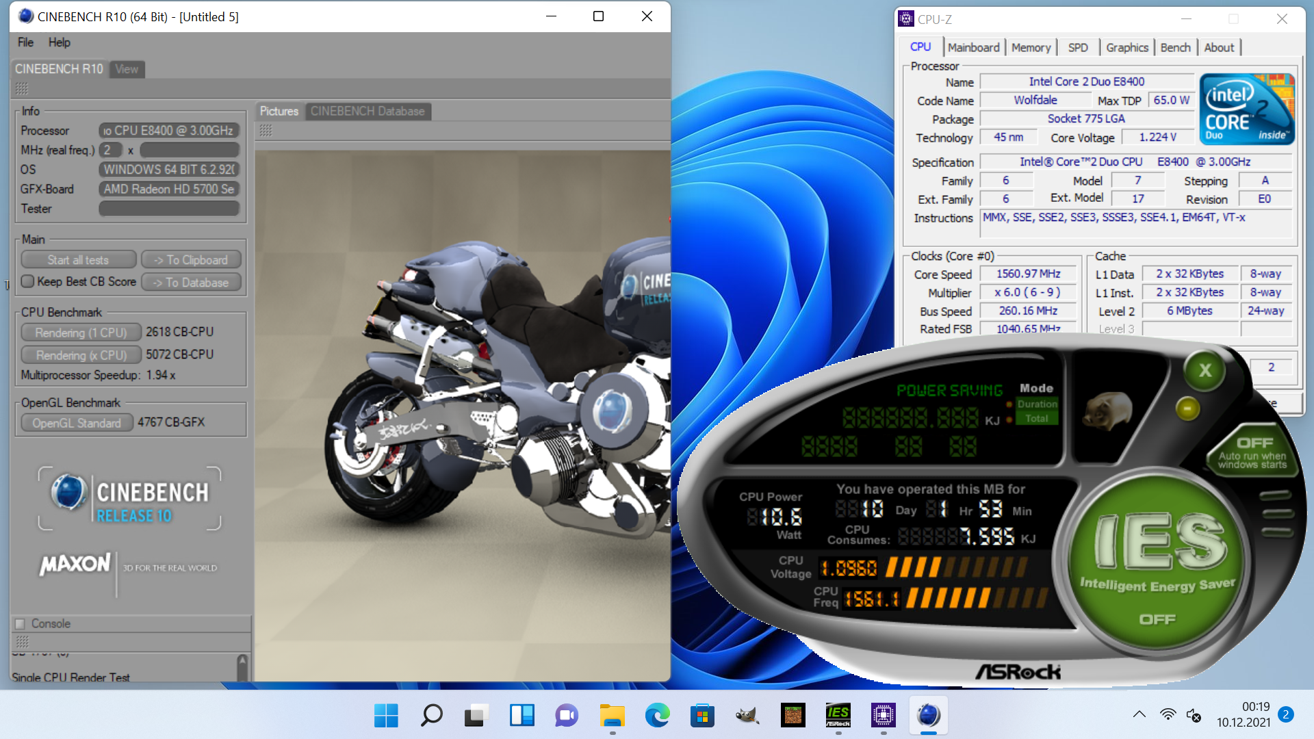
Task: Enable Keep Best CB Score checkbox
Action: (x=28, y=281)
